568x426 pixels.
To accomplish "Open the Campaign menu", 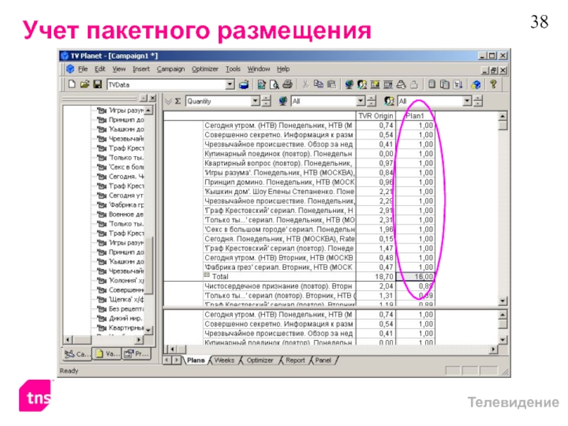I will 170,69.
